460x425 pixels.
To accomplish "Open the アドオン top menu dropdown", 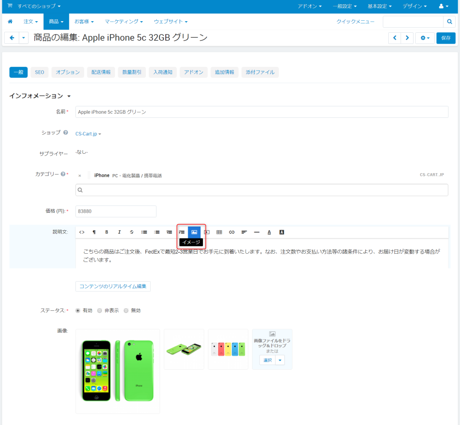I will [310, 6].
